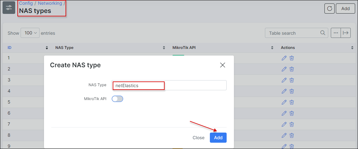Open the Show 100 entries dropdown

30,33
